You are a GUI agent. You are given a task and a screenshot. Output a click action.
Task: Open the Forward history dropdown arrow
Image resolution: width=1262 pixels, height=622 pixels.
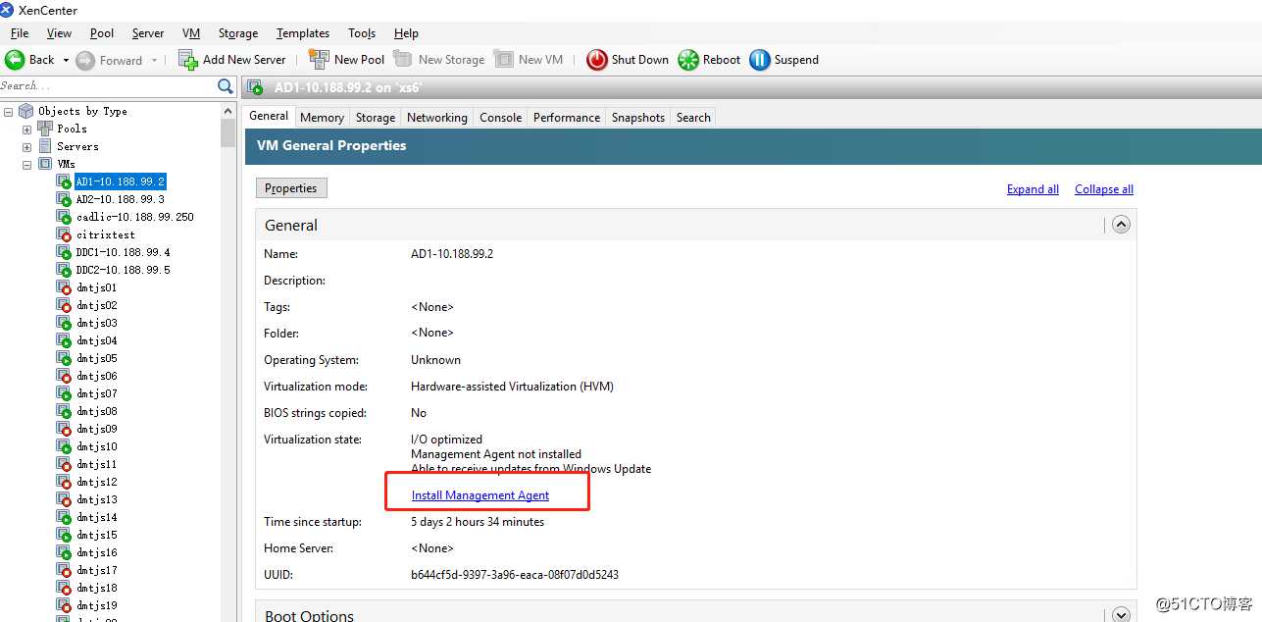click(154, 60)
